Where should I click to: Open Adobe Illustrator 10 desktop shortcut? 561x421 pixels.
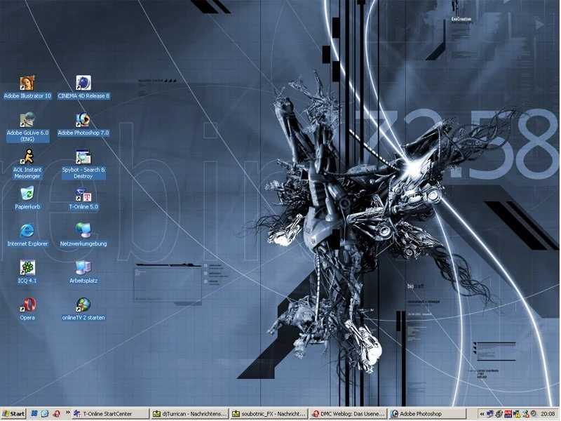pyautogui.click(x=27, y=83)
